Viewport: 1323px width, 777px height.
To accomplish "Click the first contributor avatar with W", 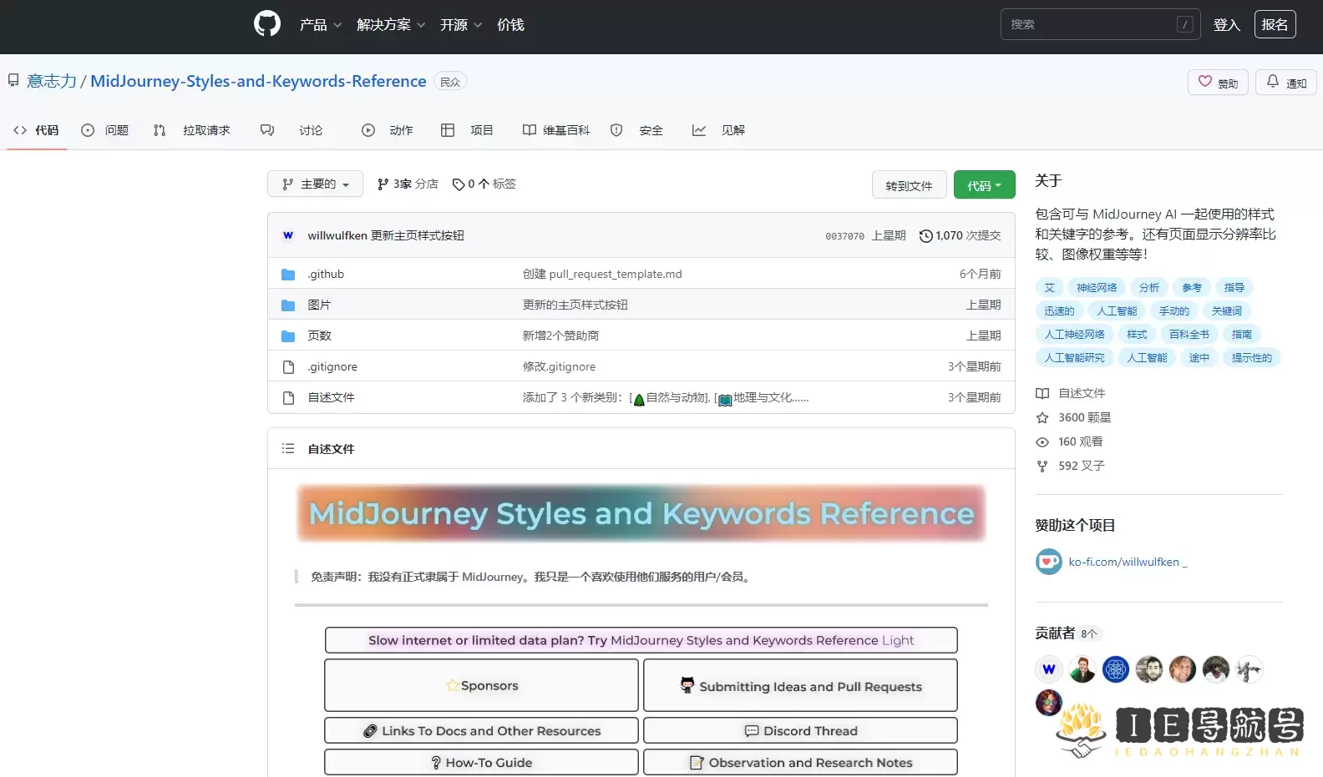I will pyautogui.click(x=1049, y=669).
